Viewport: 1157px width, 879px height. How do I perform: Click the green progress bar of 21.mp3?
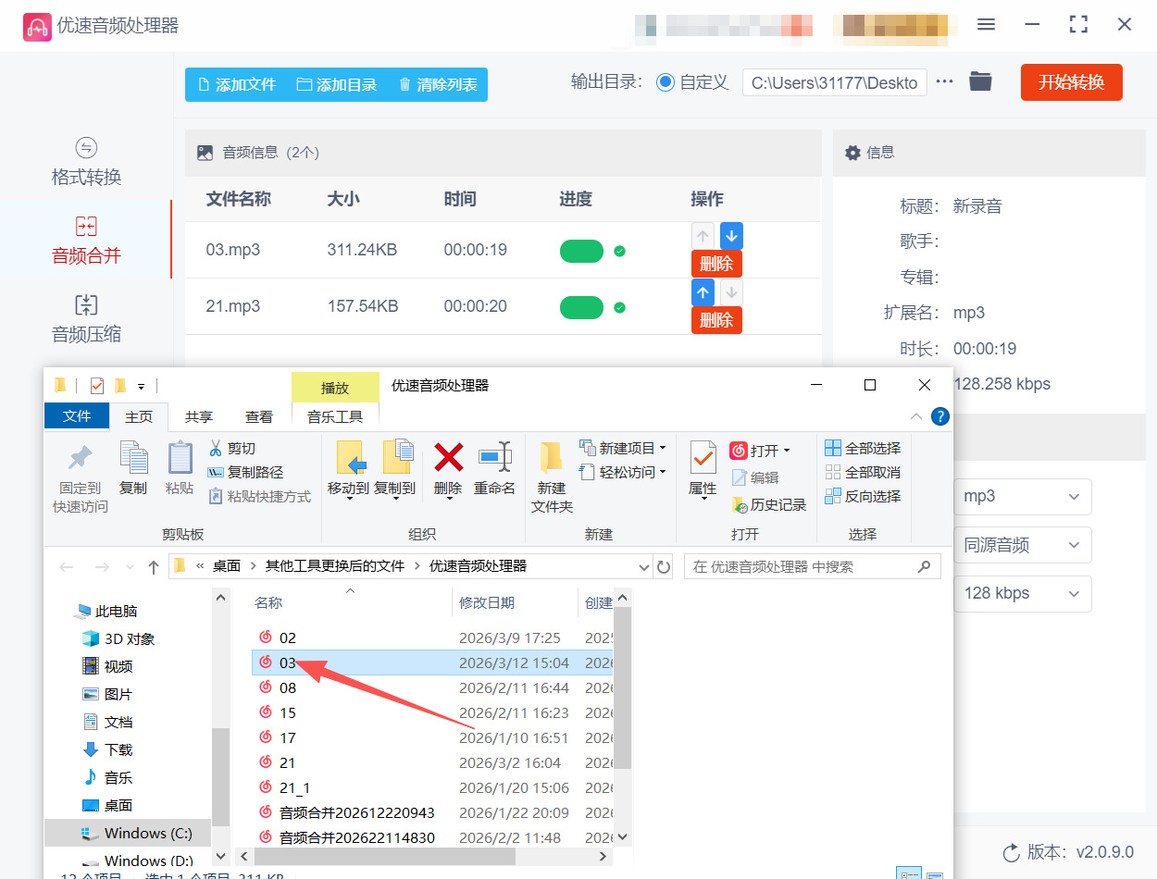pyautogui.click(x=581, y=309)
